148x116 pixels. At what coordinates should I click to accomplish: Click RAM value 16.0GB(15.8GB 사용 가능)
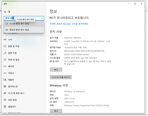tap(75, 48)
